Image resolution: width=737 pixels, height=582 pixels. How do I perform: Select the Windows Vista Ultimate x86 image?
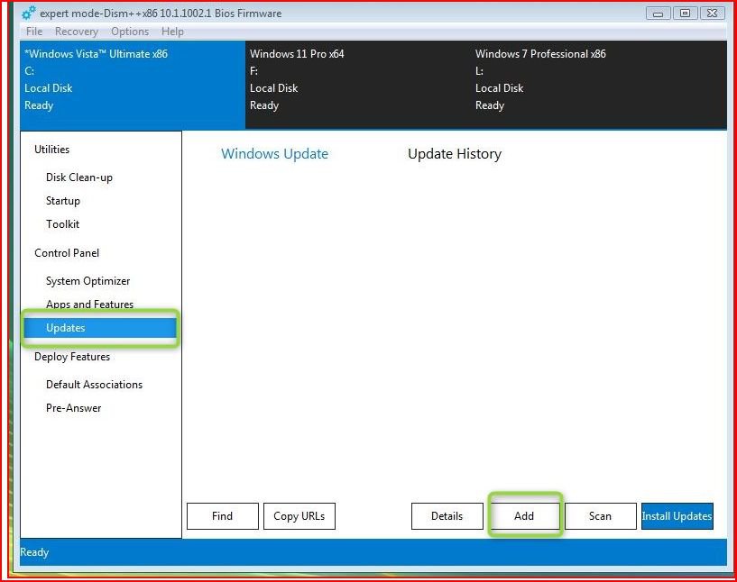point(133,85)
